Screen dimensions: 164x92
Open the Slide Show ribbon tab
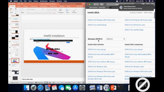click(x=54, y=6)
